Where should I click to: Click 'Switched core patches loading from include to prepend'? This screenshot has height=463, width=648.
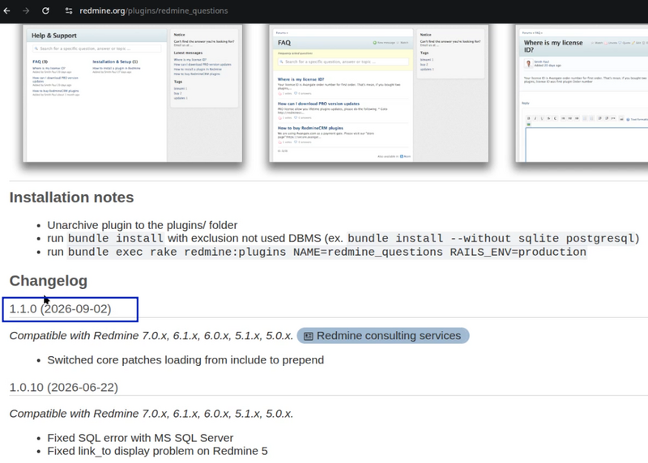coord(185,360)
